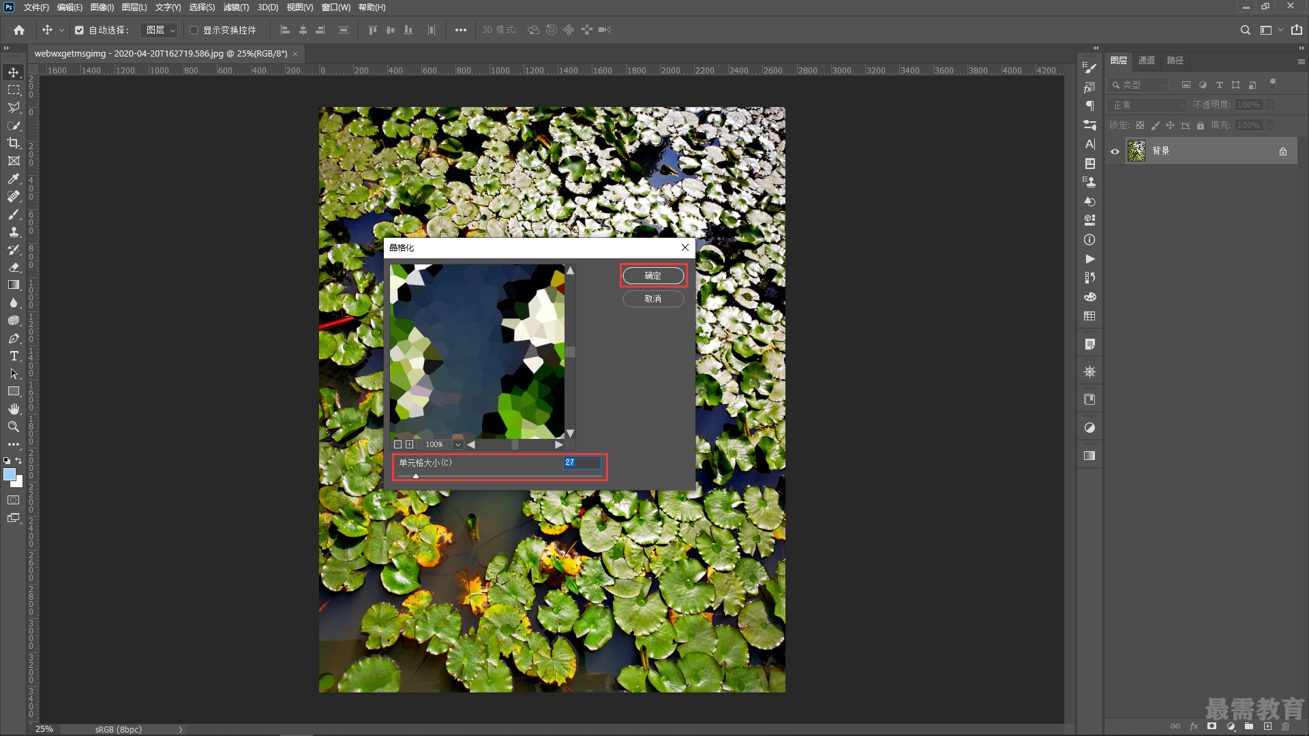Click the 取消 button in dialog
1309x736 pixels.
pyautogui.click(x=653, y=298)
